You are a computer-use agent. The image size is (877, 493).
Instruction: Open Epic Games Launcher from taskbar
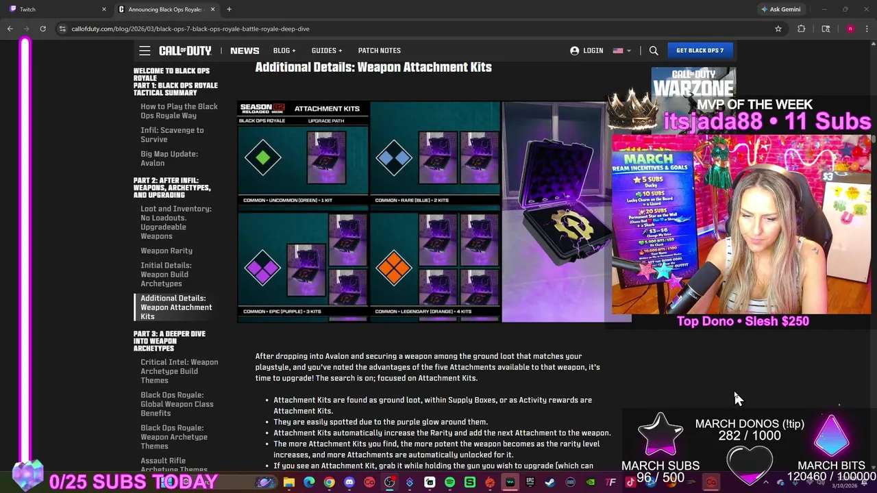[x=530, y=483]
